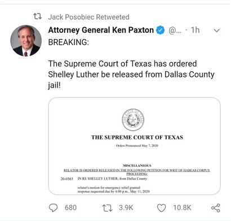Click the IN RE SHELLEY LUTHER case line

click(x=112, y=179)
